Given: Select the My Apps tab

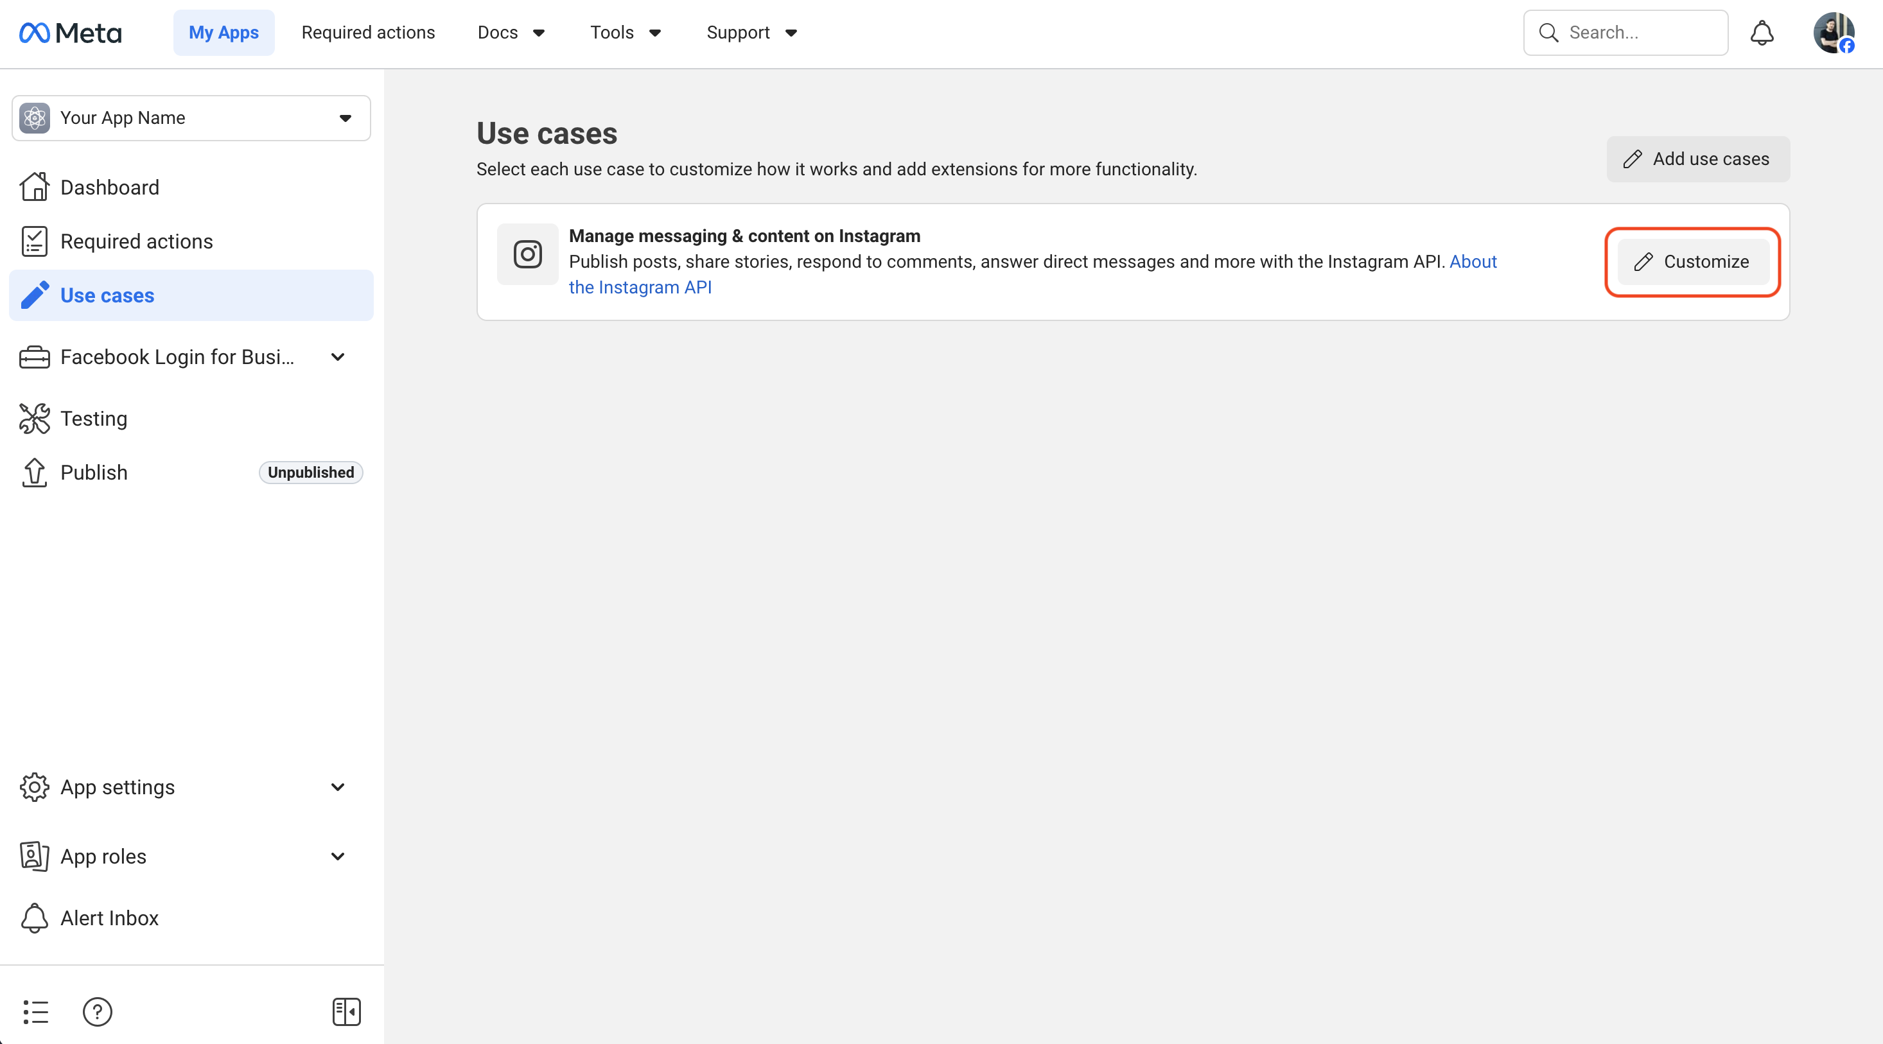Looking at the screenshot, I should pos(223,33).
